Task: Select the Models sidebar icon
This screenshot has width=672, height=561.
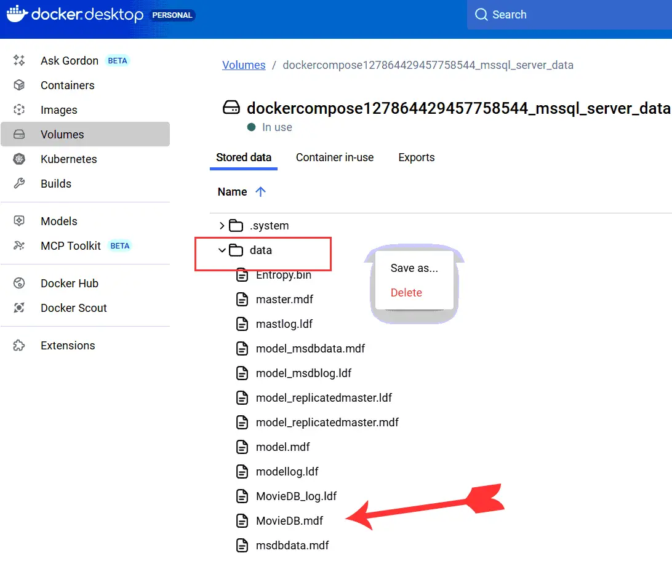Action: [x=19, y=221]
